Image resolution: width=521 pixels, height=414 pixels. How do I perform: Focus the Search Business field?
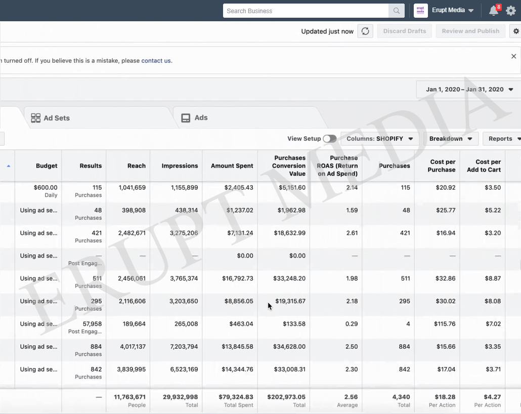pyautogui.click(x=306, y=11)
